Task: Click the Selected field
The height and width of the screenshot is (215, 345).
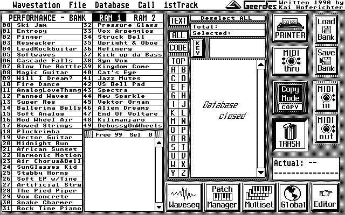Action: pos(227,33)
